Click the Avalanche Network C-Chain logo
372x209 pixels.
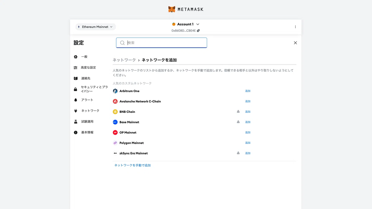pos(115,101)
